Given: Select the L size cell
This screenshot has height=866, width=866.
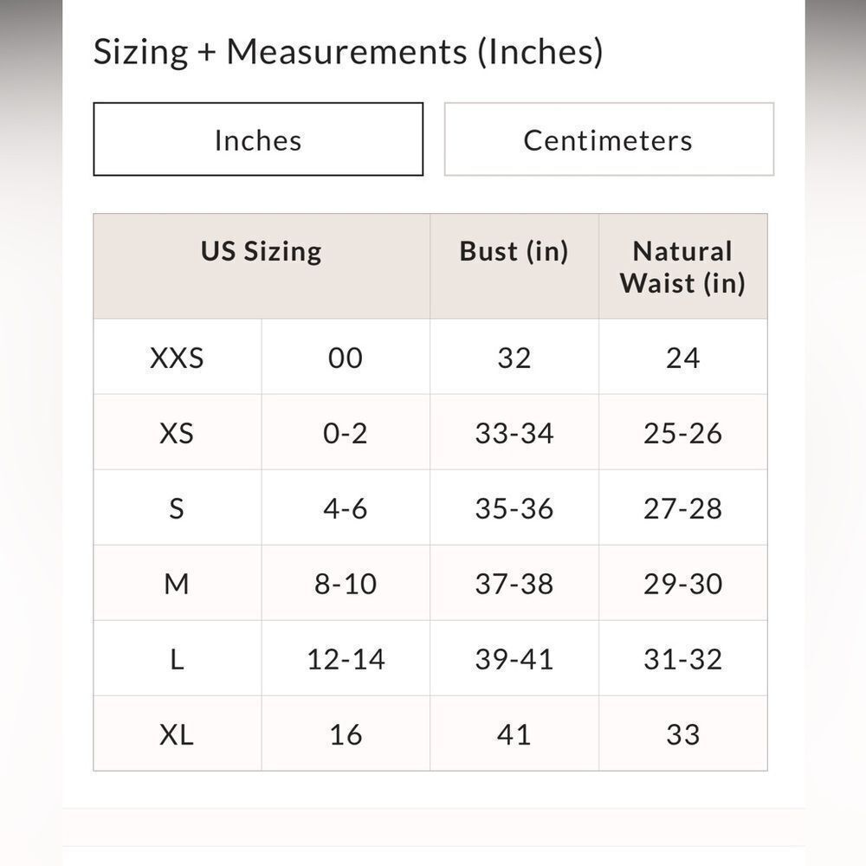Looking at the screenshot, I should (x=178, y=658).
